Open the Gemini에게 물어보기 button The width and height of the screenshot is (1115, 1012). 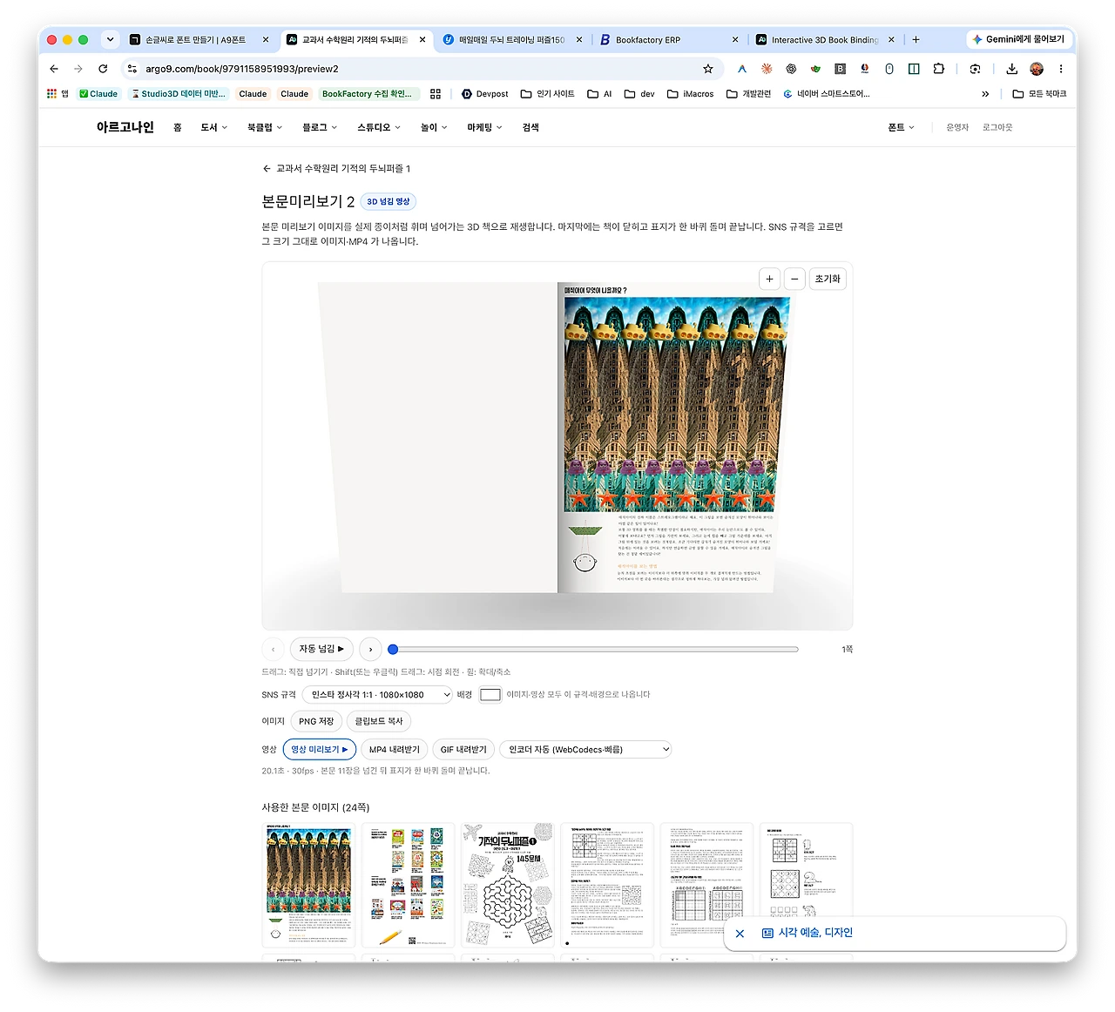click(x=1018, y=39)
